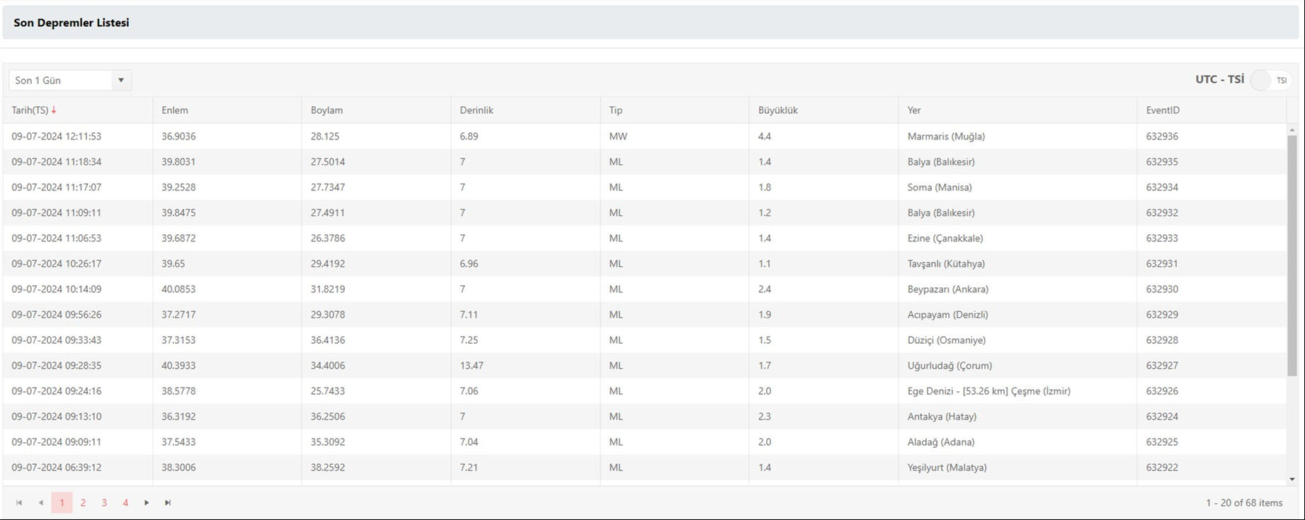This screenshot has height=520, width=1305.
Task: Sort by the Büyüklük column header
Action: [777, 110]
